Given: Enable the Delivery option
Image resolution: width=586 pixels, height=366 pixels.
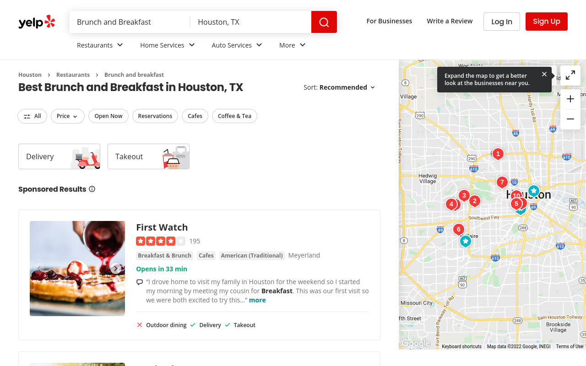Looking at the screenshot, I should pyautogui.click(x=59, y=156).
